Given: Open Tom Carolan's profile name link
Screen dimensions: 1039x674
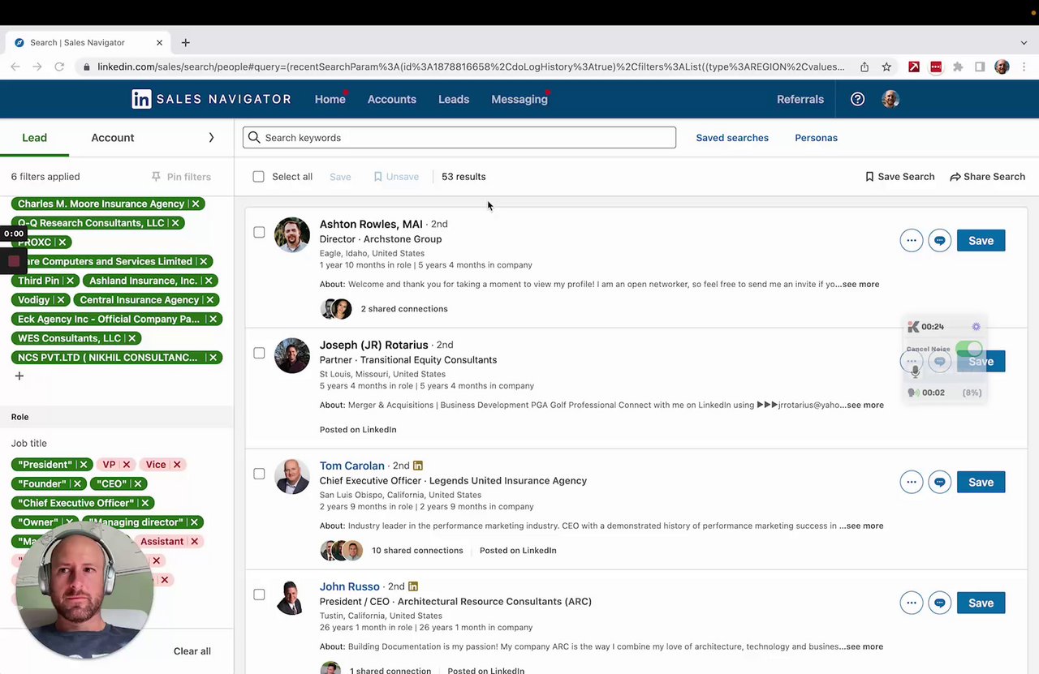Looking at the screenshot, I should click(x=352, y=466).
